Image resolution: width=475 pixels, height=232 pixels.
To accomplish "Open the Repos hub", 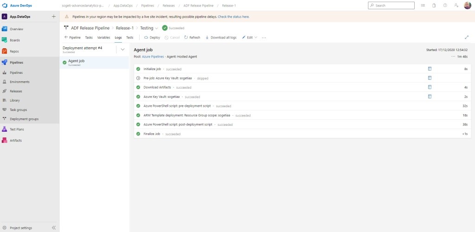I will (x=14, y=51).
